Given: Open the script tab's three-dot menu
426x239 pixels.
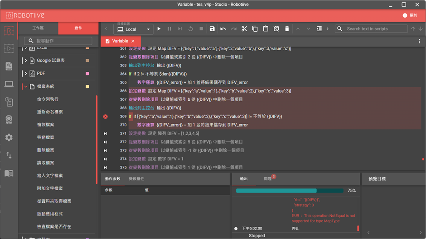Looking at the screenshot, I should click(420, 41).
